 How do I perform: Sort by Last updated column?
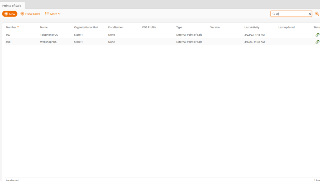coord(287,27)
